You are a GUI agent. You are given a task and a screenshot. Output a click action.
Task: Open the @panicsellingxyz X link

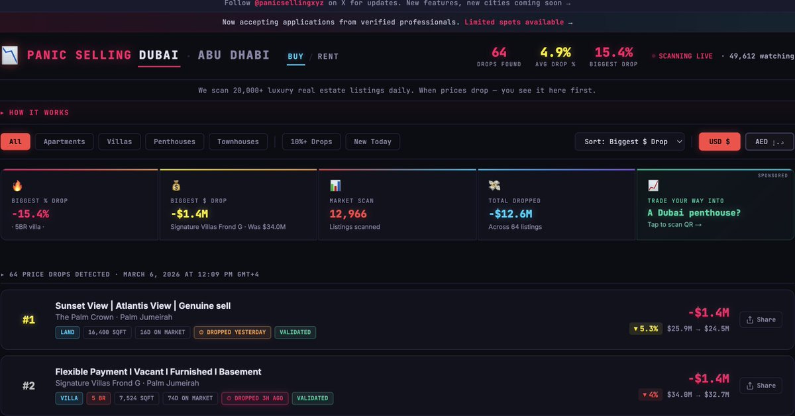tap(289, 3)
